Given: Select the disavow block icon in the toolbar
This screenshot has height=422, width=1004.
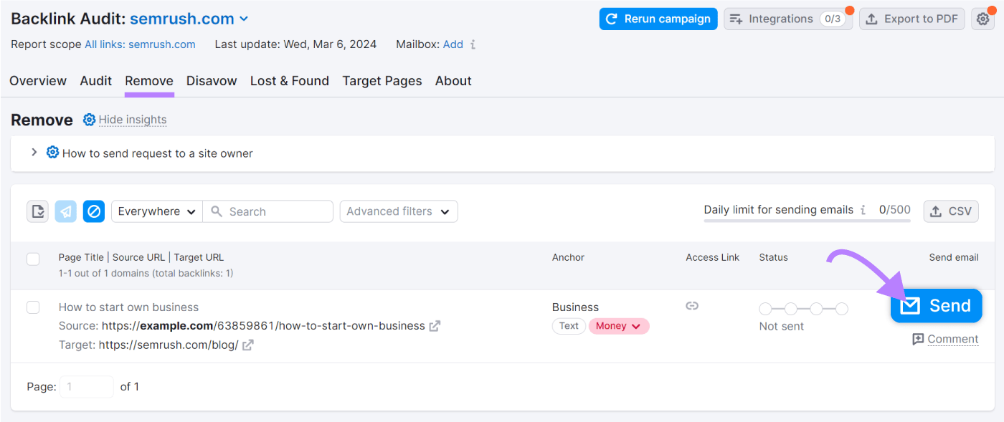Looking at the screenshot, I should click(94, 211).
